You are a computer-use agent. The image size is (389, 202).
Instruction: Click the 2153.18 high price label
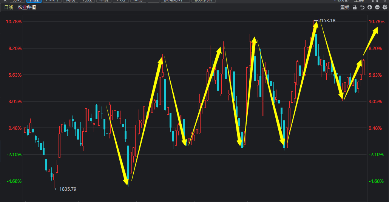(x=327, y=21)
